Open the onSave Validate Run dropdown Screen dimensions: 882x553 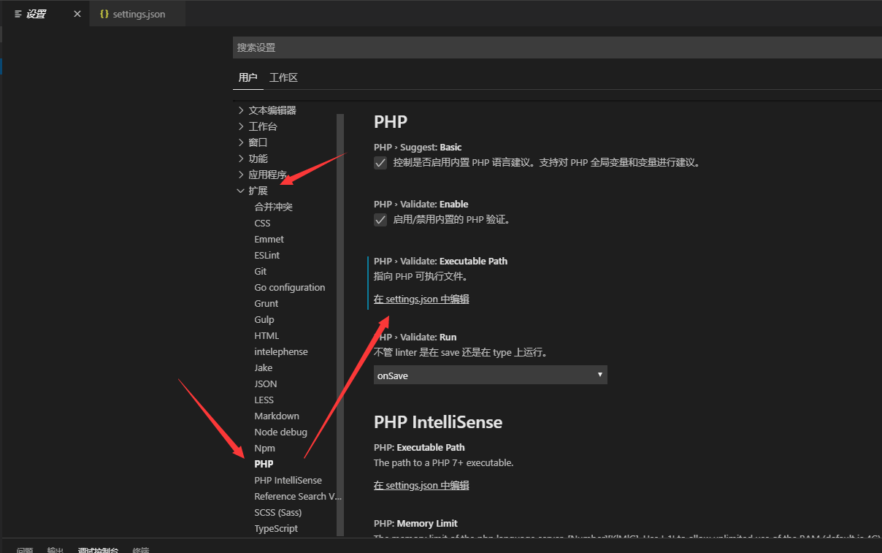491,375
